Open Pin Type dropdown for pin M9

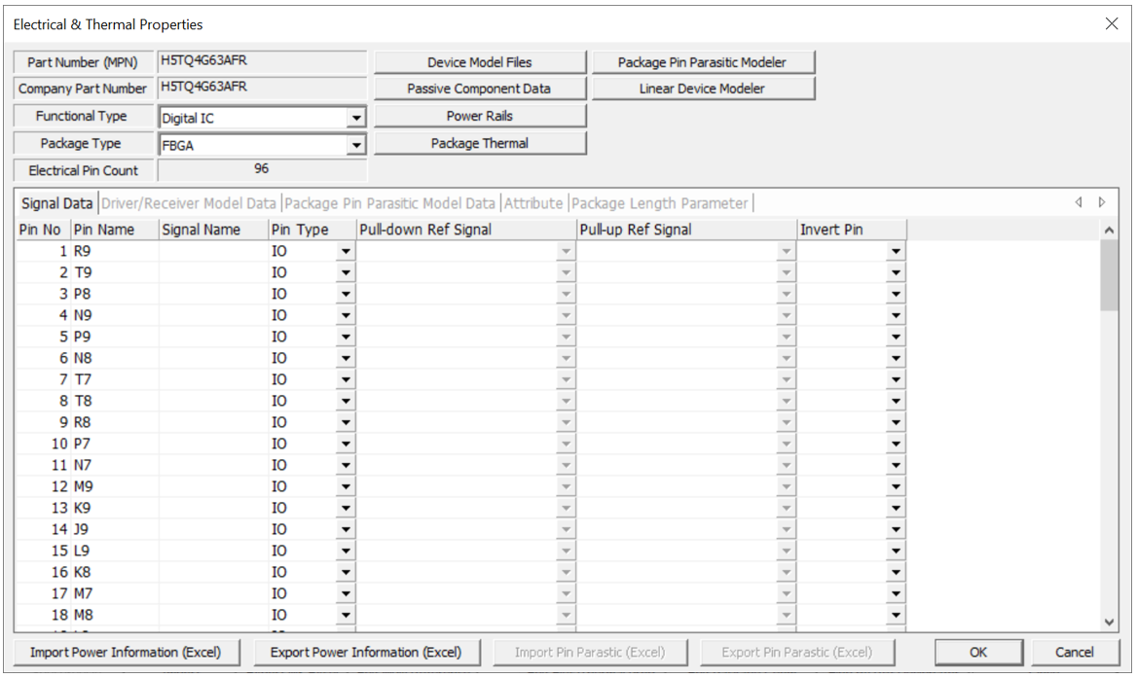(345, 486)
